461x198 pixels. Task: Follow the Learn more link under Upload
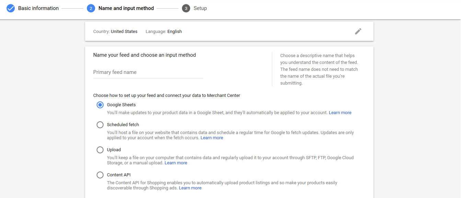tap(176, 163)
